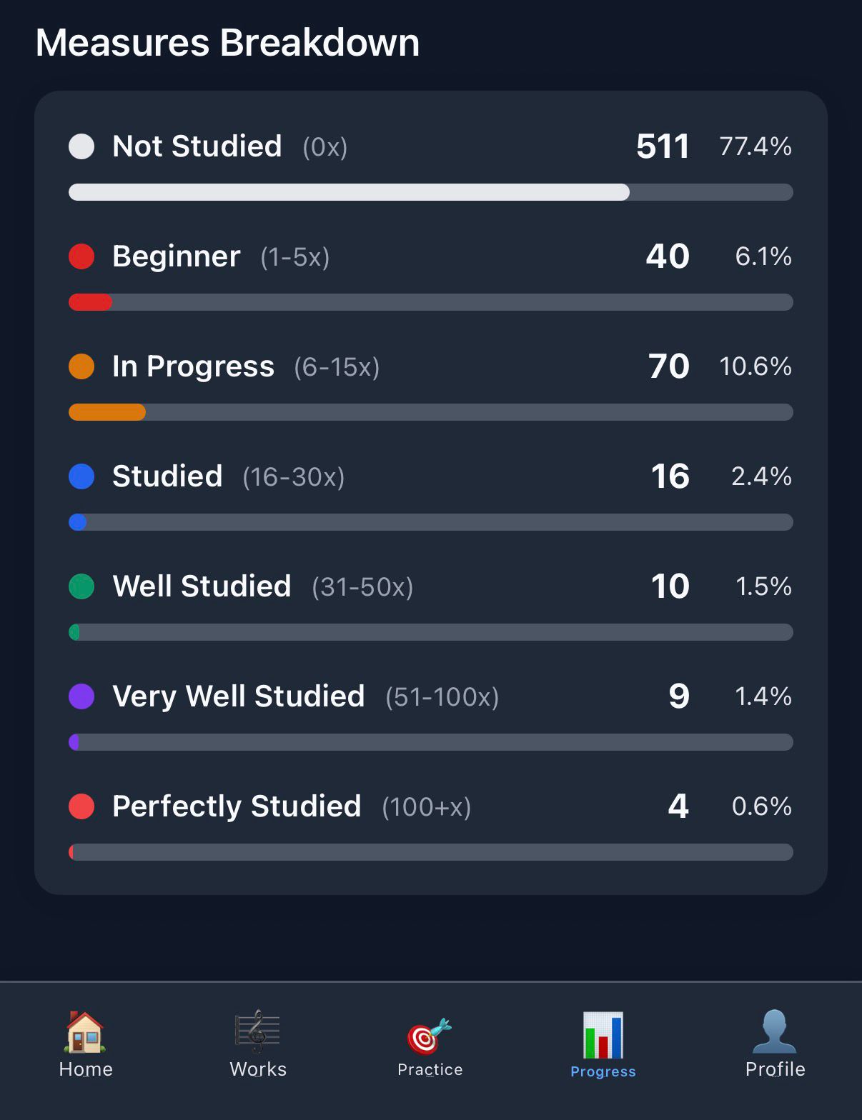Screen dimensions: 862x1120
Task: Tap the purple Very Well Studied dot
Action: [81, 696]
